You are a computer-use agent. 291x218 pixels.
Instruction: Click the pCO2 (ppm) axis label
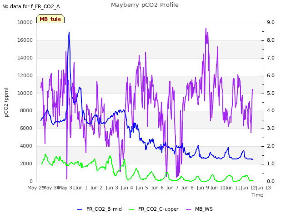[6, 102]
